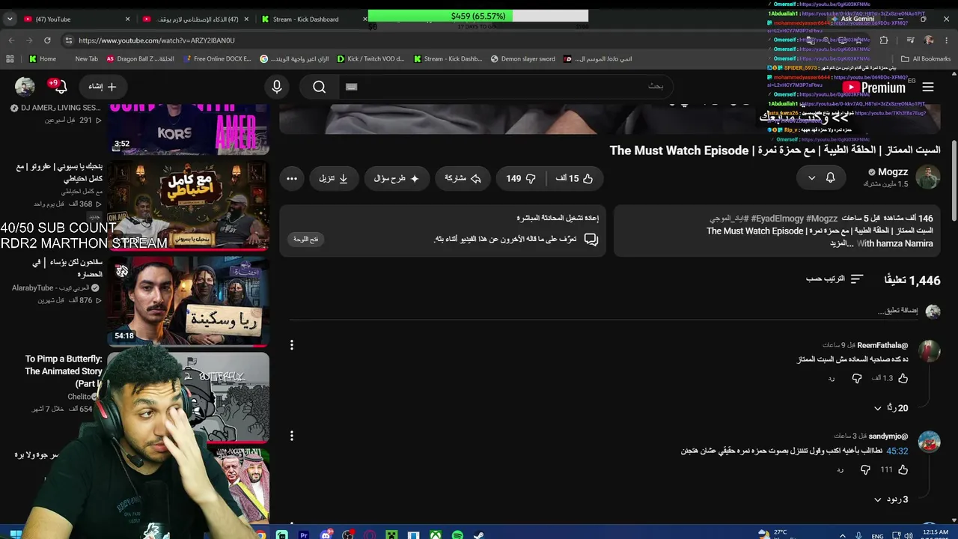Open the Mogzz channel name link
This screenshot has height=539, width=958.
tap(893, 172)
